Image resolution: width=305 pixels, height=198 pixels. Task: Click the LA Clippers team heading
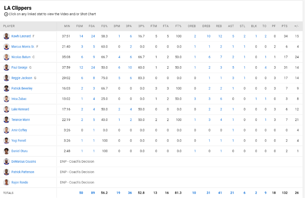coord(18,8)
